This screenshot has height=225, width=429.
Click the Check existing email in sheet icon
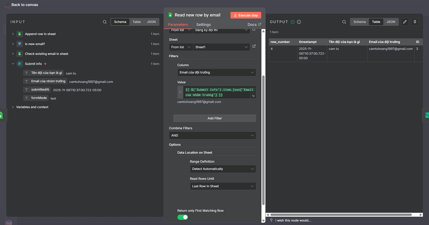coord(19,54)
